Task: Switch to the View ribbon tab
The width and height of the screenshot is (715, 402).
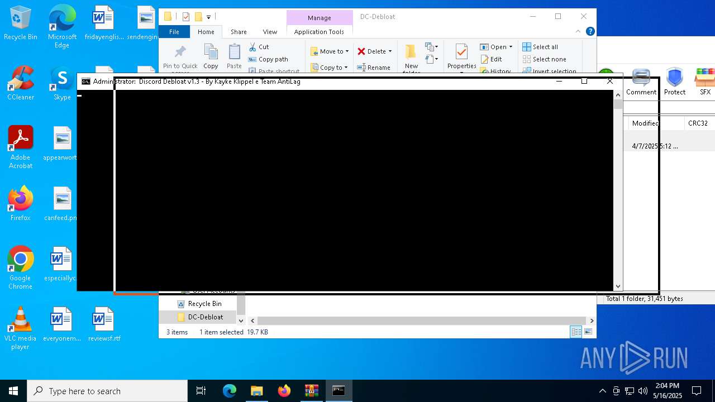Action: (270, 32)
